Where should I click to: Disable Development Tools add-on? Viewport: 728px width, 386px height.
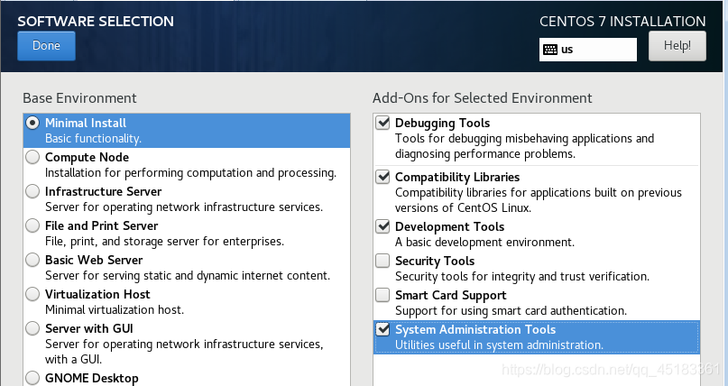(x=383, y=226)
